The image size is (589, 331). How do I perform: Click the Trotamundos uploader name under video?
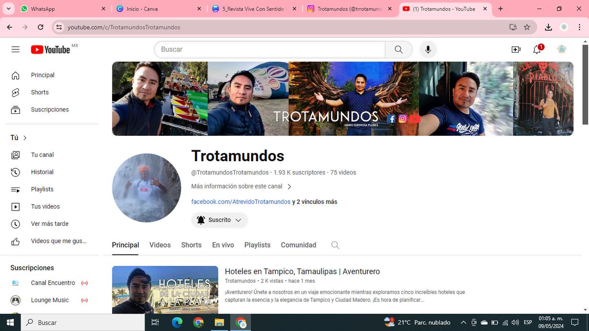[240, 281]
